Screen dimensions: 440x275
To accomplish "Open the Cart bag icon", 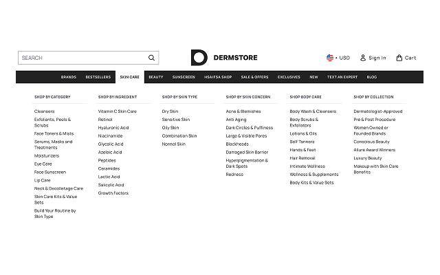I will 399,58.
